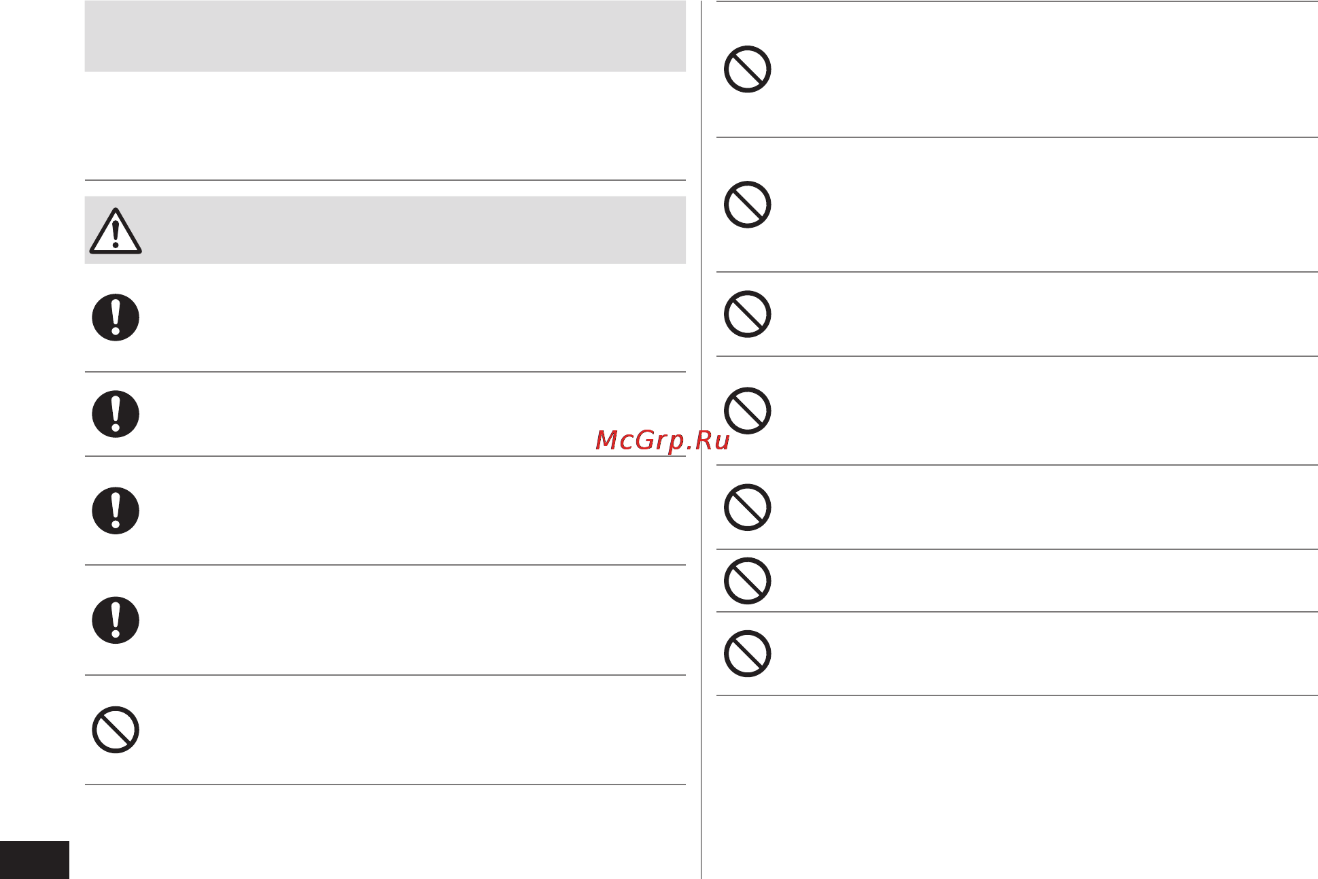Click the second black exclamation mandatory icon
The width and height of the screenshot is (1318, 879).
click(x=116, y=414)
